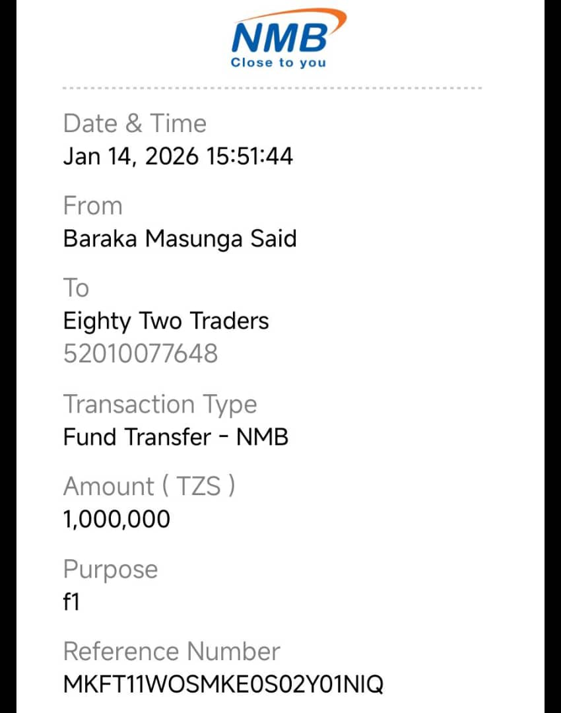Tap the "To" field label

(76, 289)
